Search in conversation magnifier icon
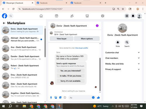 (127, 42)
